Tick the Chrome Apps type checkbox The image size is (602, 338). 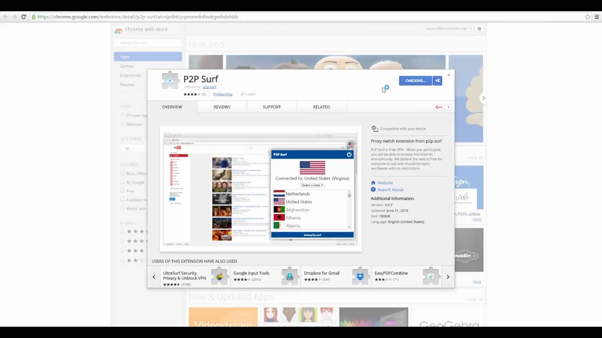click(x=123, y=115)
